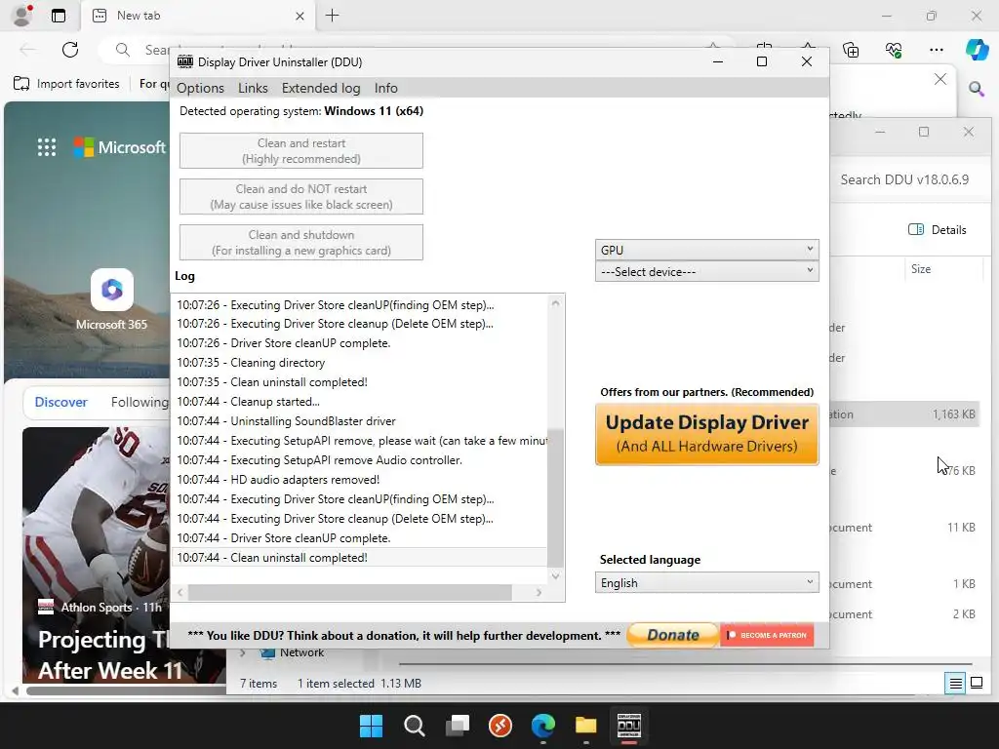Open Task View on taskbar
The width and height of the screenshot is (999, 749).
point(457,726)
